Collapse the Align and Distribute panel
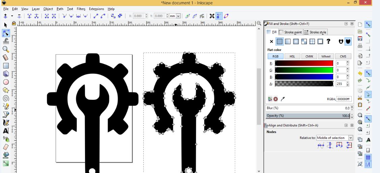 pyautogui.click(x=346, y=125)
